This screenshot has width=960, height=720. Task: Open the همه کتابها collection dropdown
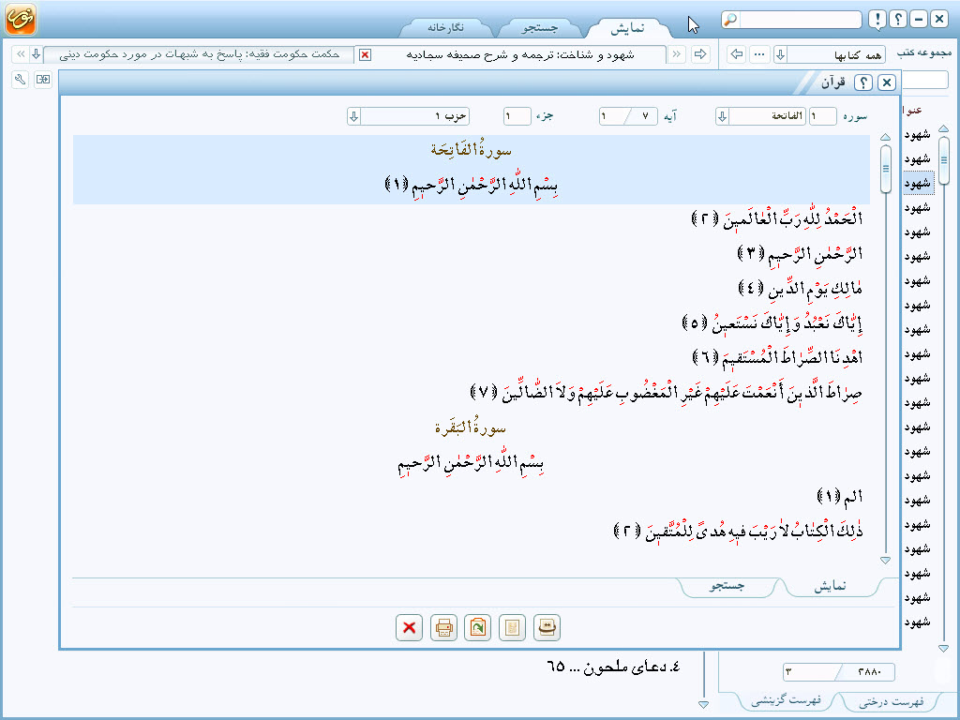coord(780,54)
